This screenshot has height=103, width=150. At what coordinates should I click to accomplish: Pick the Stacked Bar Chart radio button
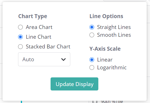[20, 47]
